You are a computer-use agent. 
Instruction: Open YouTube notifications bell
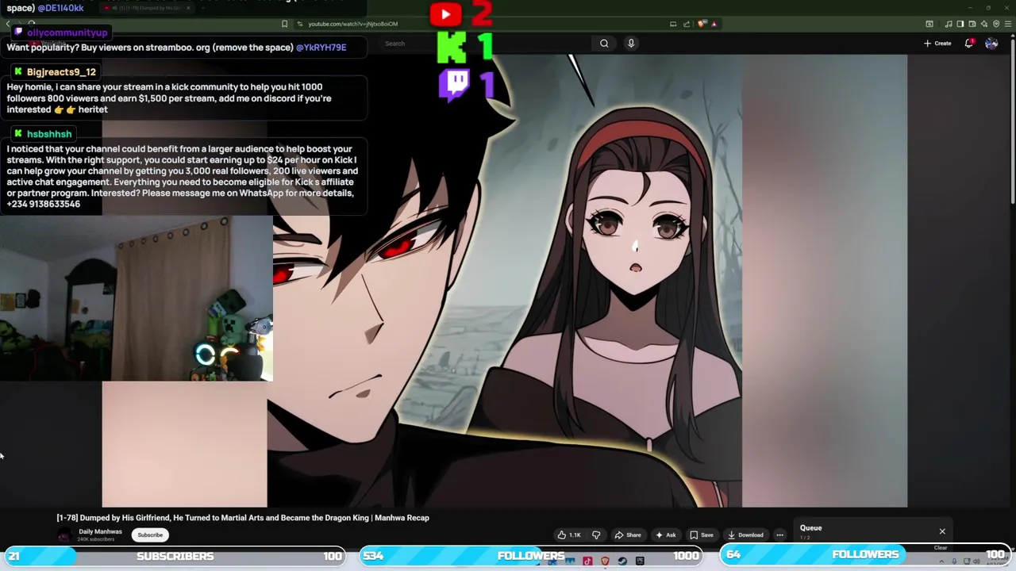tap(969, 43)
